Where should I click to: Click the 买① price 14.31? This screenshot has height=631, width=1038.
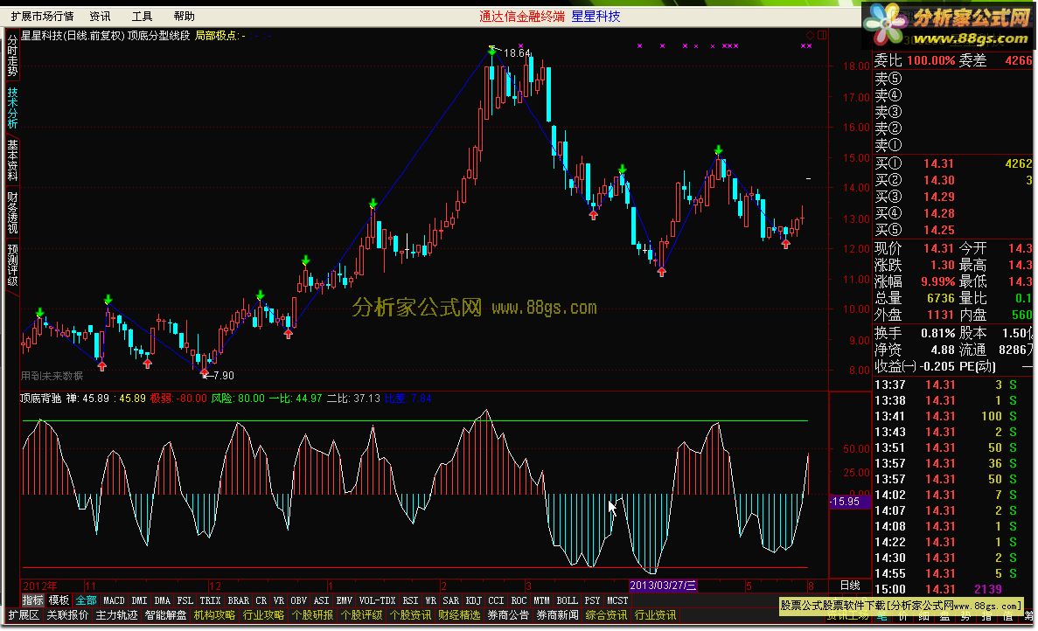pos(938,163)
